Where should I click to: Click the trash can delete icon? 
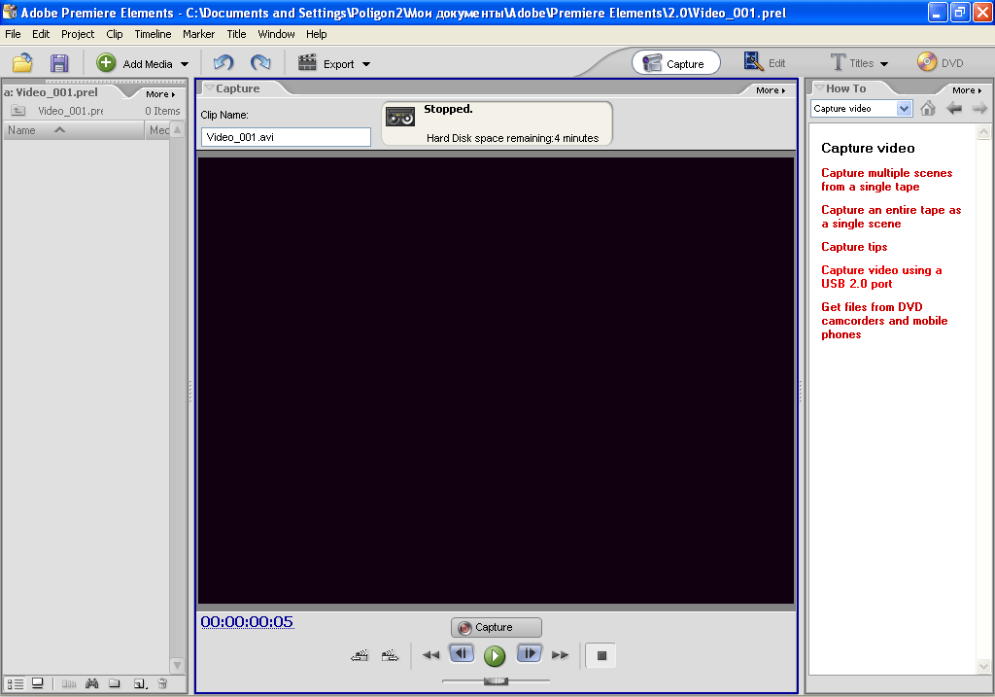pos(162,683)
